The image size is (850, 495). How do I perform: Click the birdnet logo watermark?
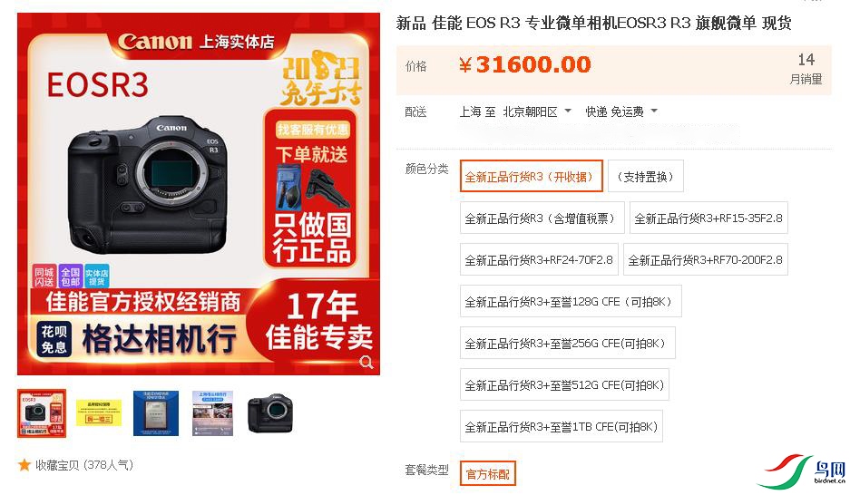click(x=802, y=471)
